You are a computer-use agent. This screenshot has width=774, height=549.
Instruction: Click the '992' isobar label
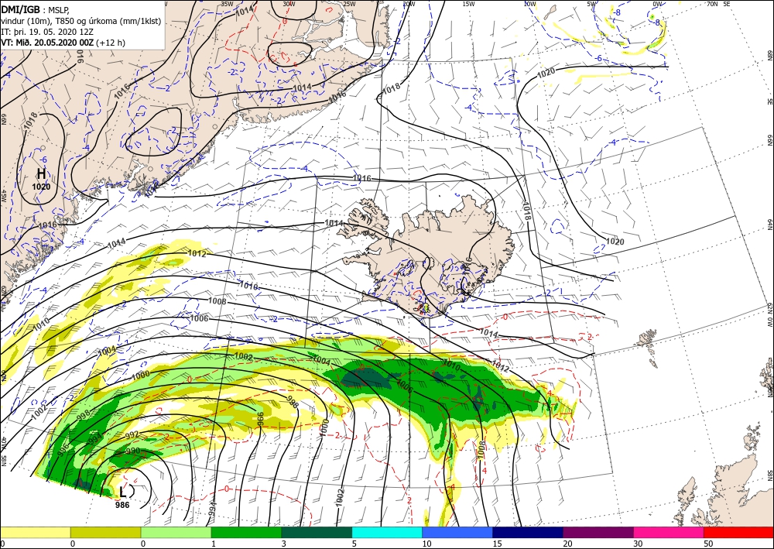click(132, 435)
